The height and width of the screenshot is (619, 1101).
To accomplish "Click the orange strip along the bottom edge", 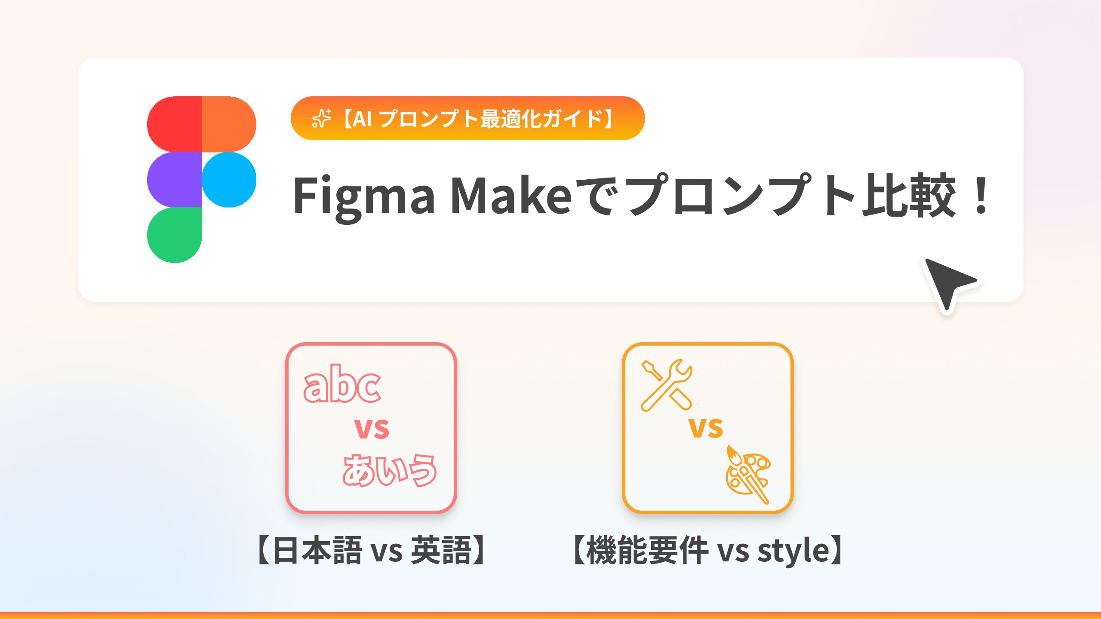I will pyautogui.click(x=550, y=616).
